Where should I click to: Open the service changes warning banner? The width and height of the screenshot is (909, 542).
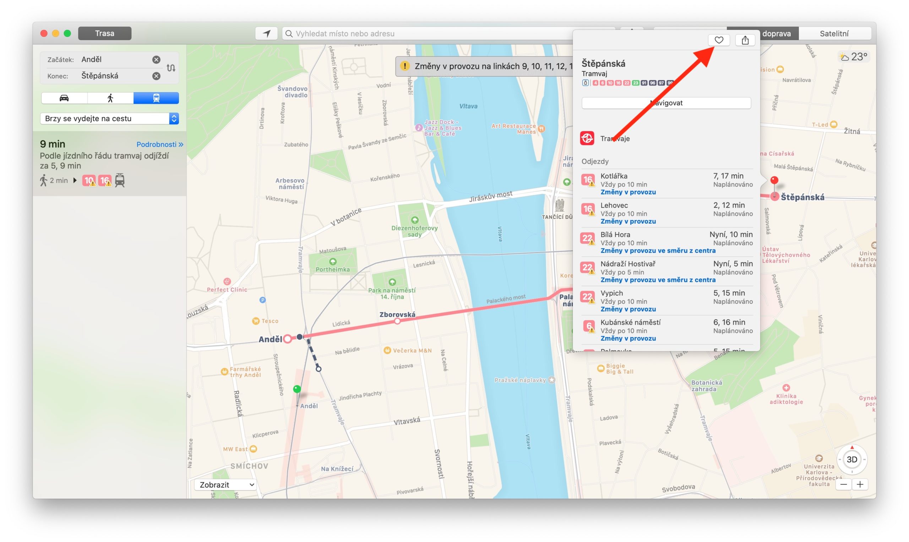pyautogui.click(x=484, y=66)
